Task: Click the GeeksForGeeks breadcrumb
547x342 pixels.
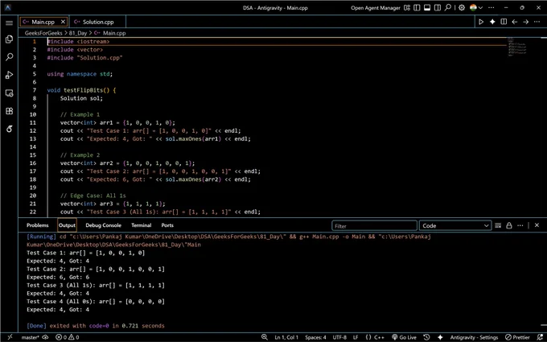Action: (43, 33)
